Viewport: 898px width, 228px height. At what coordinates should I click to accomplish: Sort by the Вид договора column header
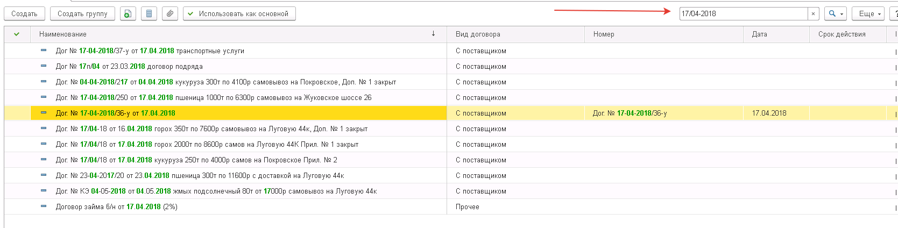478,34
